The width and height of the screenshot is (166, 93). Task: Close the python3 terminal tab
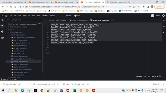[x=67, y=20]
